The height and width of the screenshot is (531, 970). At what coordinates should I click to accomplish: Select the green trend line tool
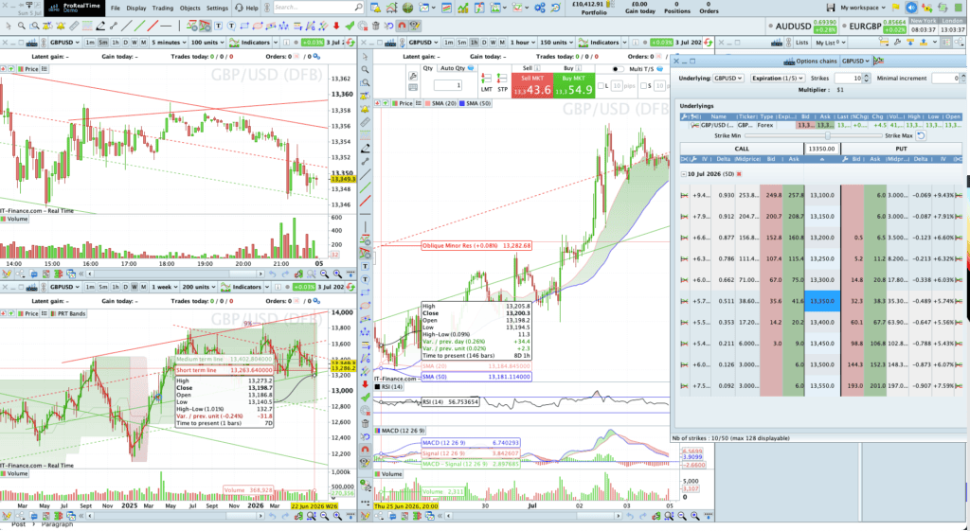click(140, 26)
